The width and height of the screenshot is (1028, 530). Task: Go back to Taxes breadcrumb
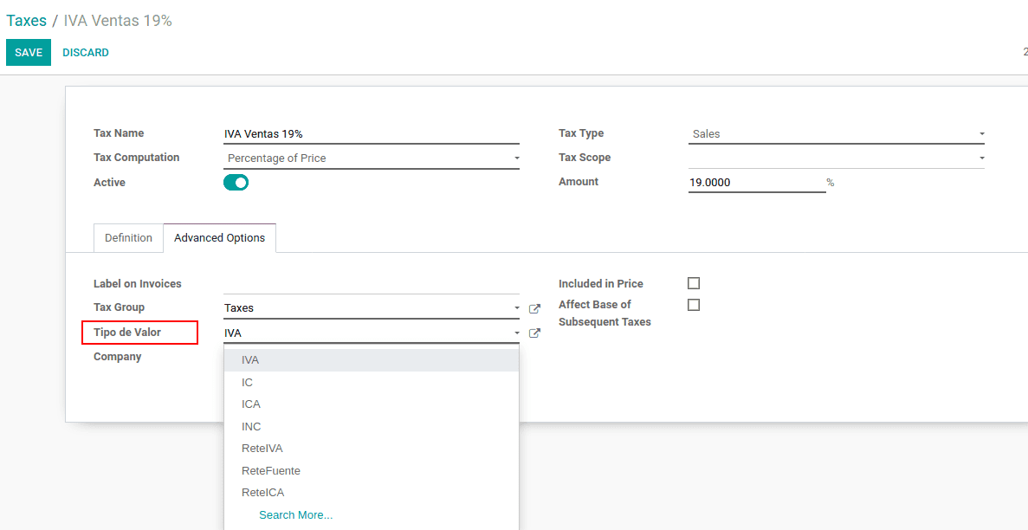click(26, 20)
